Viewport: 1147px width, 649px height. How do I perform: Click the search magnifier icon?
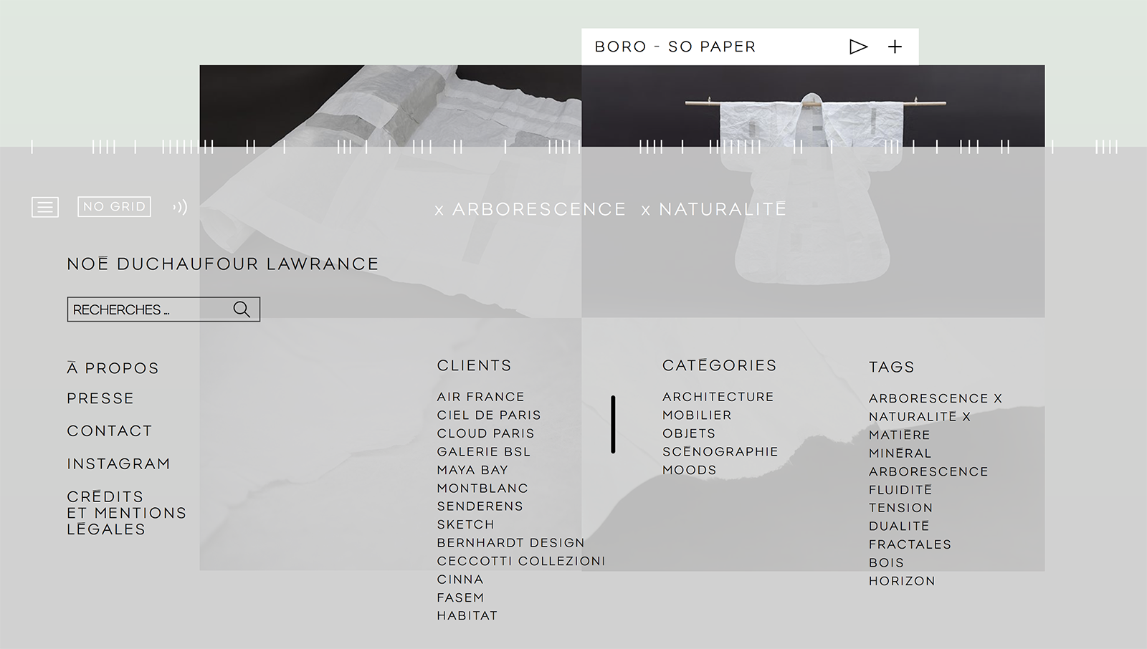coord(242,309)
